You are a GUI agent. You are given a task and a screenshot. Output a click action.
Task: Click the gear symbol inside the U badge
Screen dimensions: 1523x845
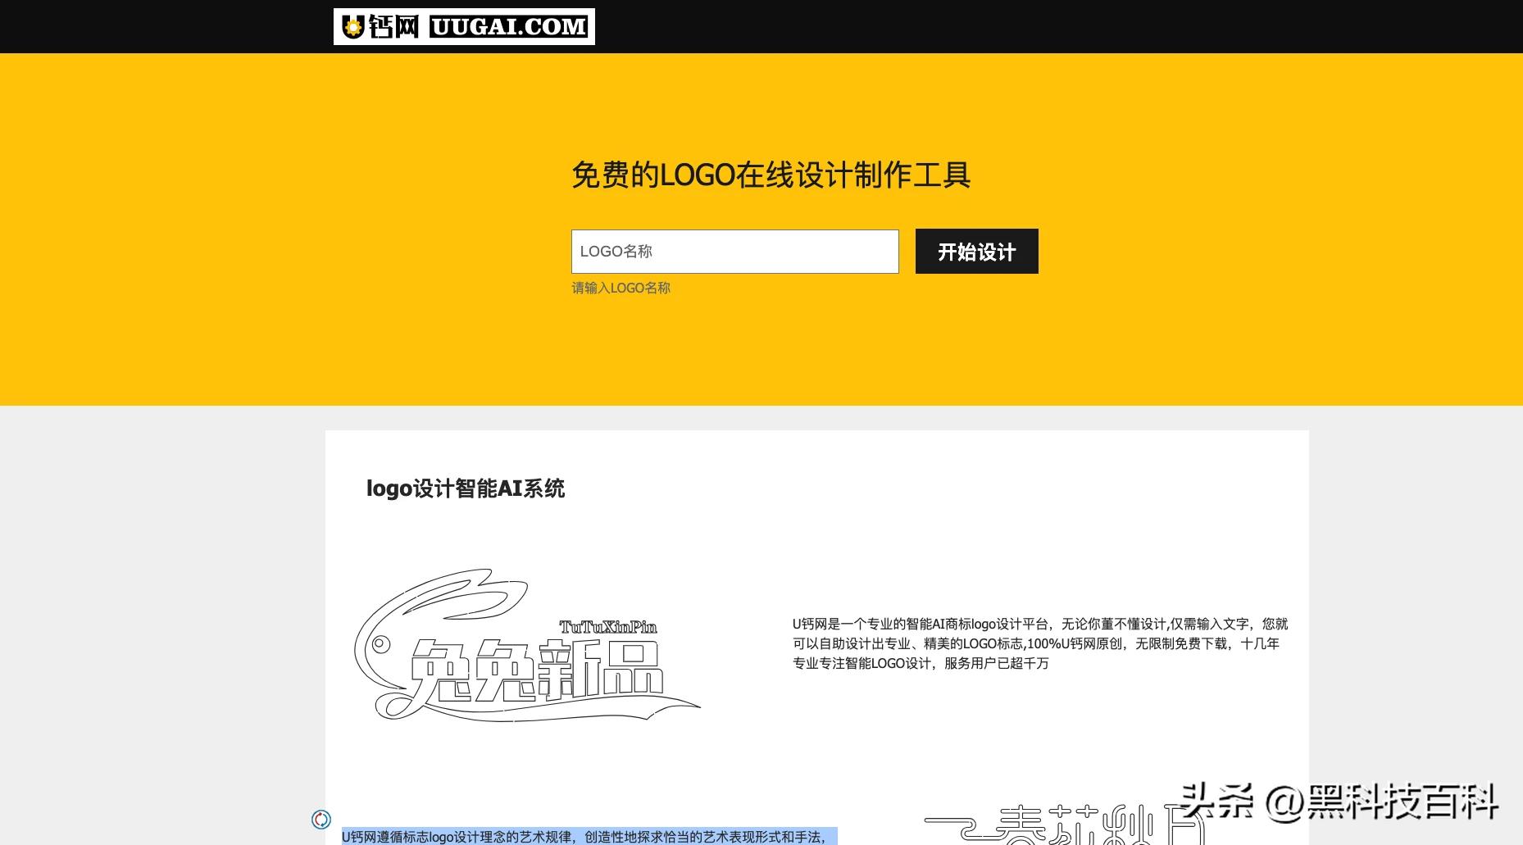[352, 25]
